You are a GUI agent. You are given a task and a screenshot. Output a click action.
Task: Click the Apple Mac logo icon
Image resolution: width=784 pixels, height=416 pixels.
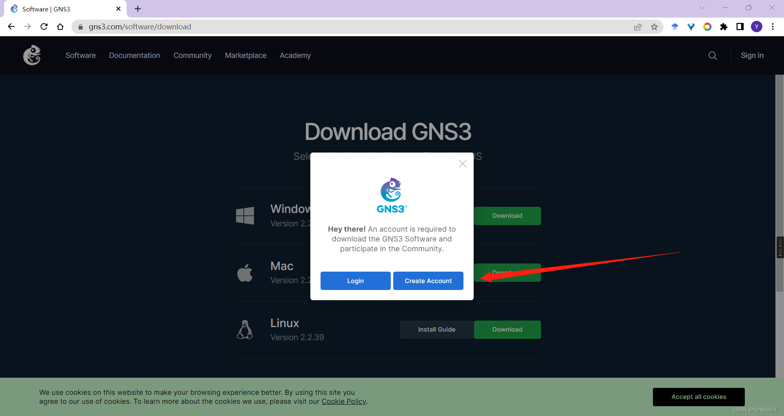pos(245,273)
